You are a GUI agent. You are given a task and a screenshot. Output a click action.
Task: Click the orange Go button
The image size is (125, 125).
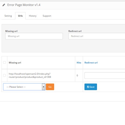click(x=50, y=87)
